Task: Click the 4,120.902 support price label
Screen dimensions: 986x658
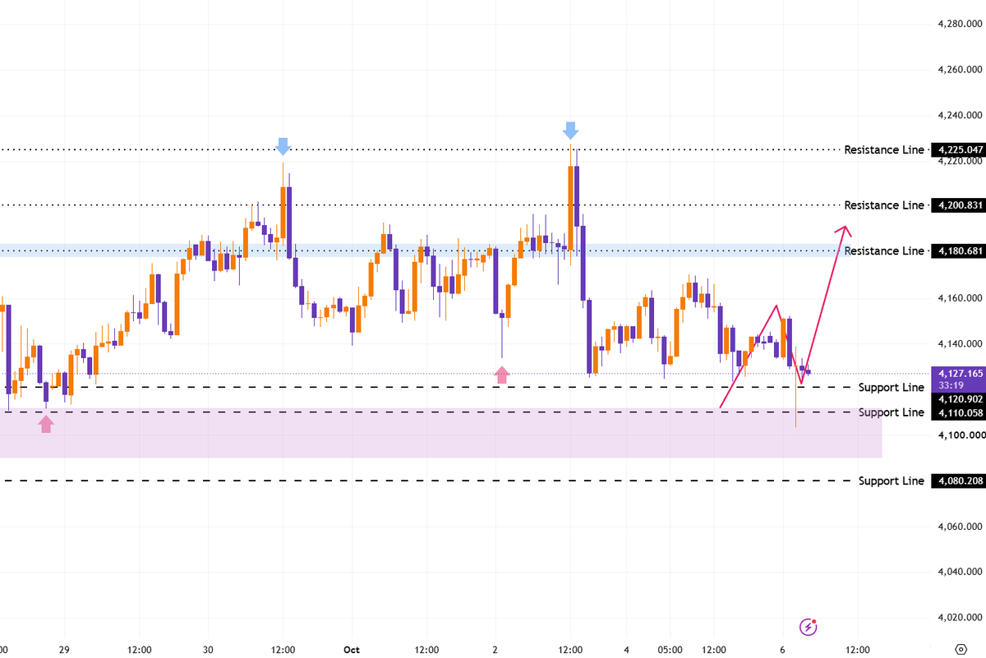Action: (957, 398)
